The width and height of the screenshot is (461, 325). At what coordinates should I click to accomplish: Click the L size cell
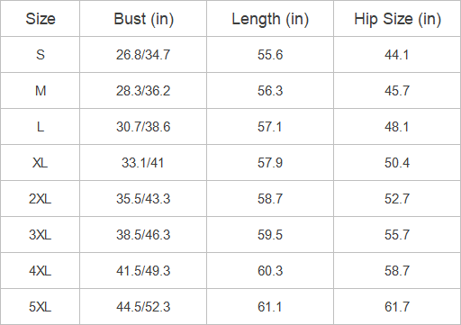tap(41, 127)
